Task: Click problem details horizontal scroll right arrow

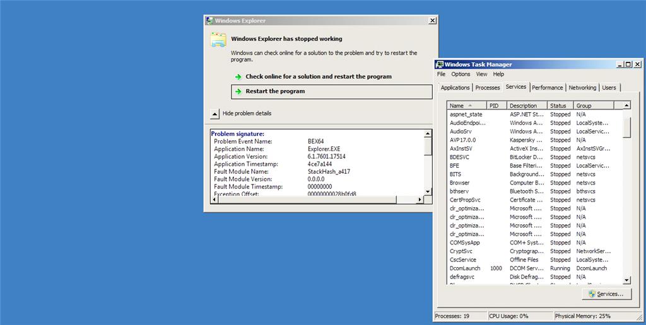Action: [x=420, y=200]
